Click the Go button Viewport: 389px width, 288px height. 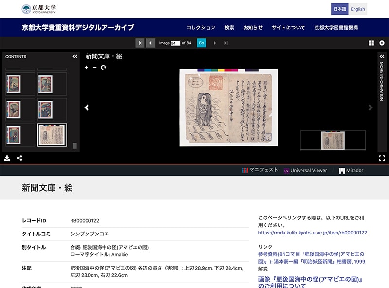click(x=201, y=43)
